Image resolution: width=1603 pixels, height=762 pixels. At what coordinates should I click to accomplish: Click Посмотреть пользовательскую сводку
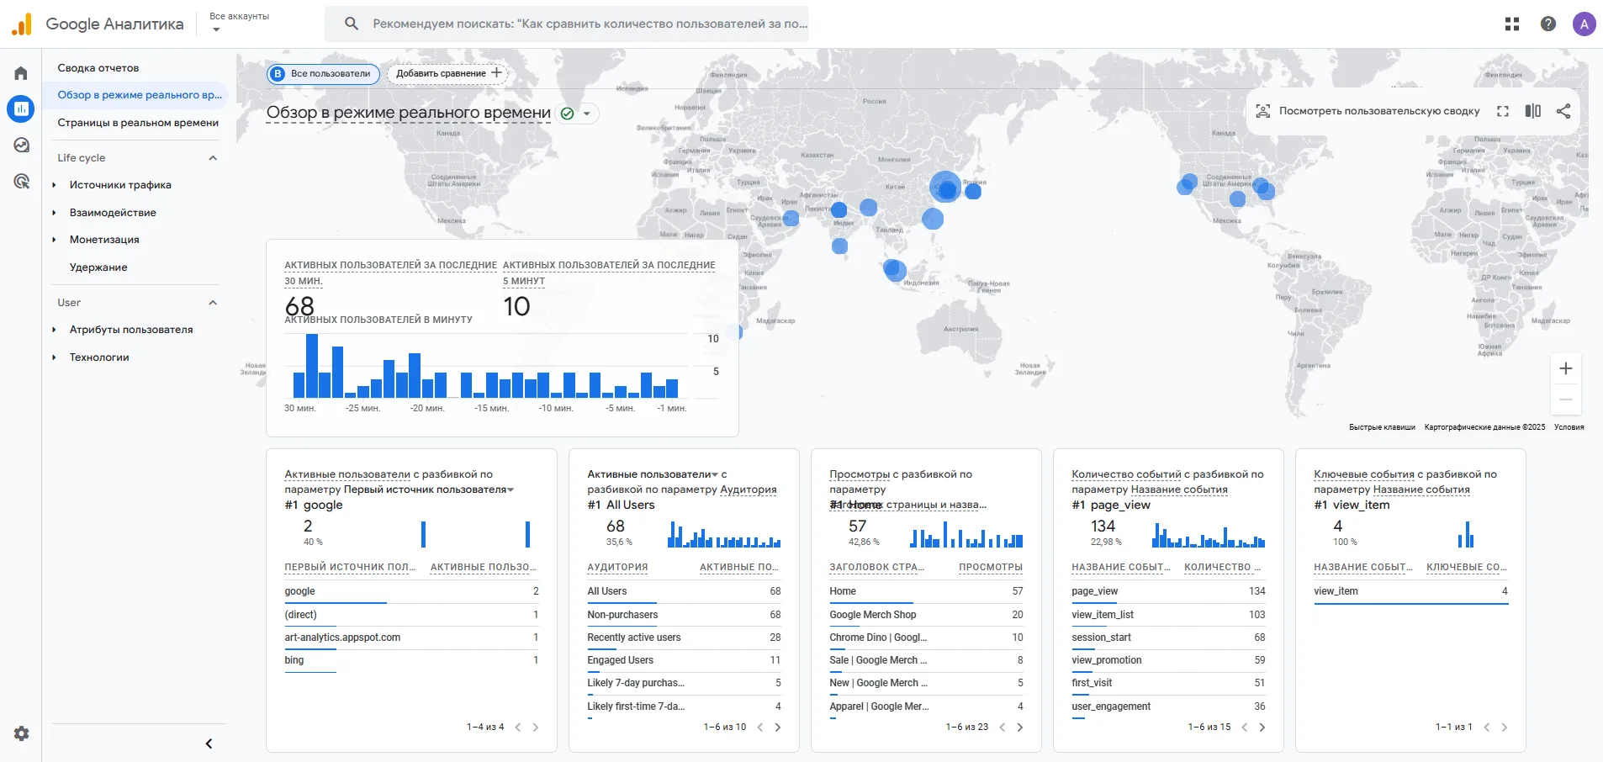1368,111
